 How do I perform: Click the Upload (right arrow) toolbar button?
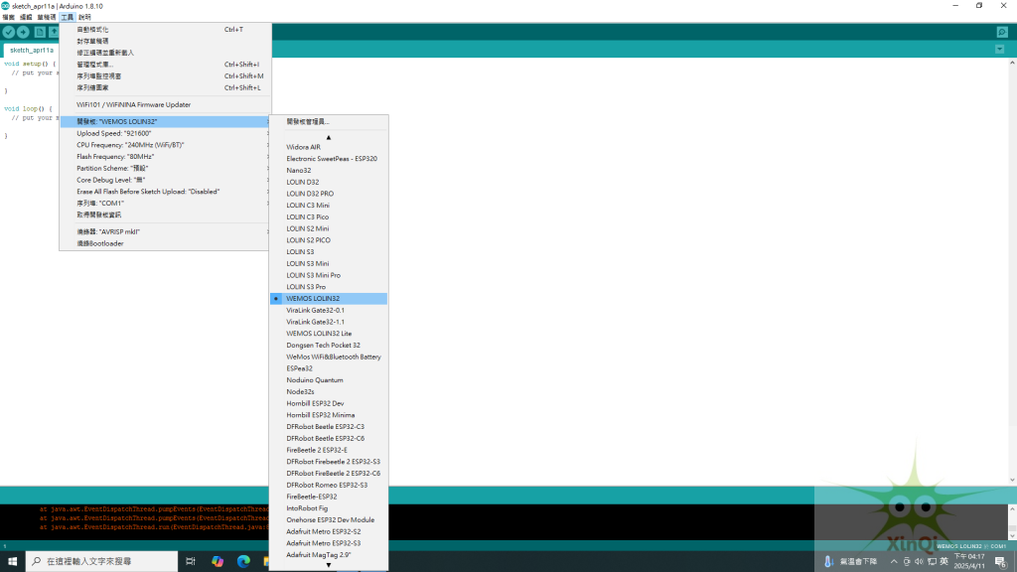pyautogui.click(x=24, y=32)
